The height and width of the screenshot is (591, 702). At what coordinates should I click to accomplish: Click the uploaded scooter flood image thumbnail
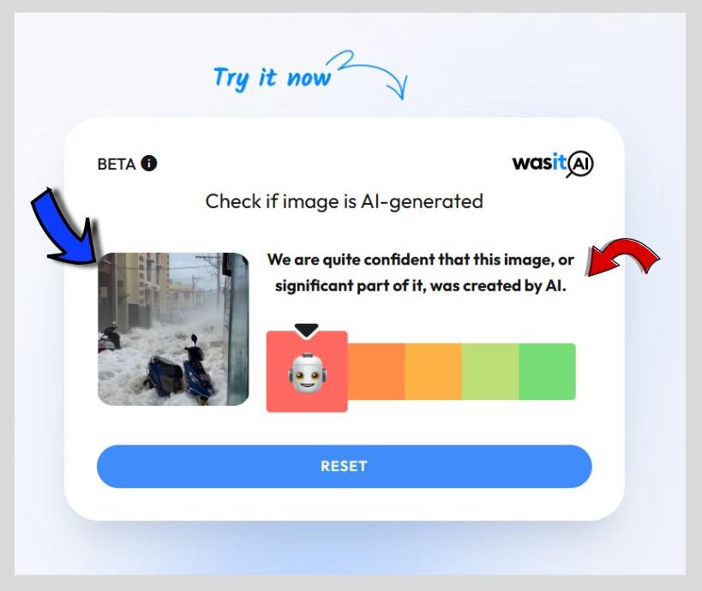tap(173, 329)
